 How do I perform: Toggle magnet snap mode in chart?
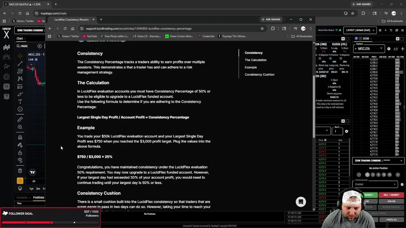point(20,137)
